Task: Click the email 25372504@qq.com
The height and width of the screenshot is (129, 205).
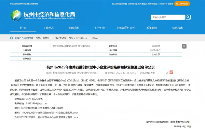Action: click(x=37, y=103)
